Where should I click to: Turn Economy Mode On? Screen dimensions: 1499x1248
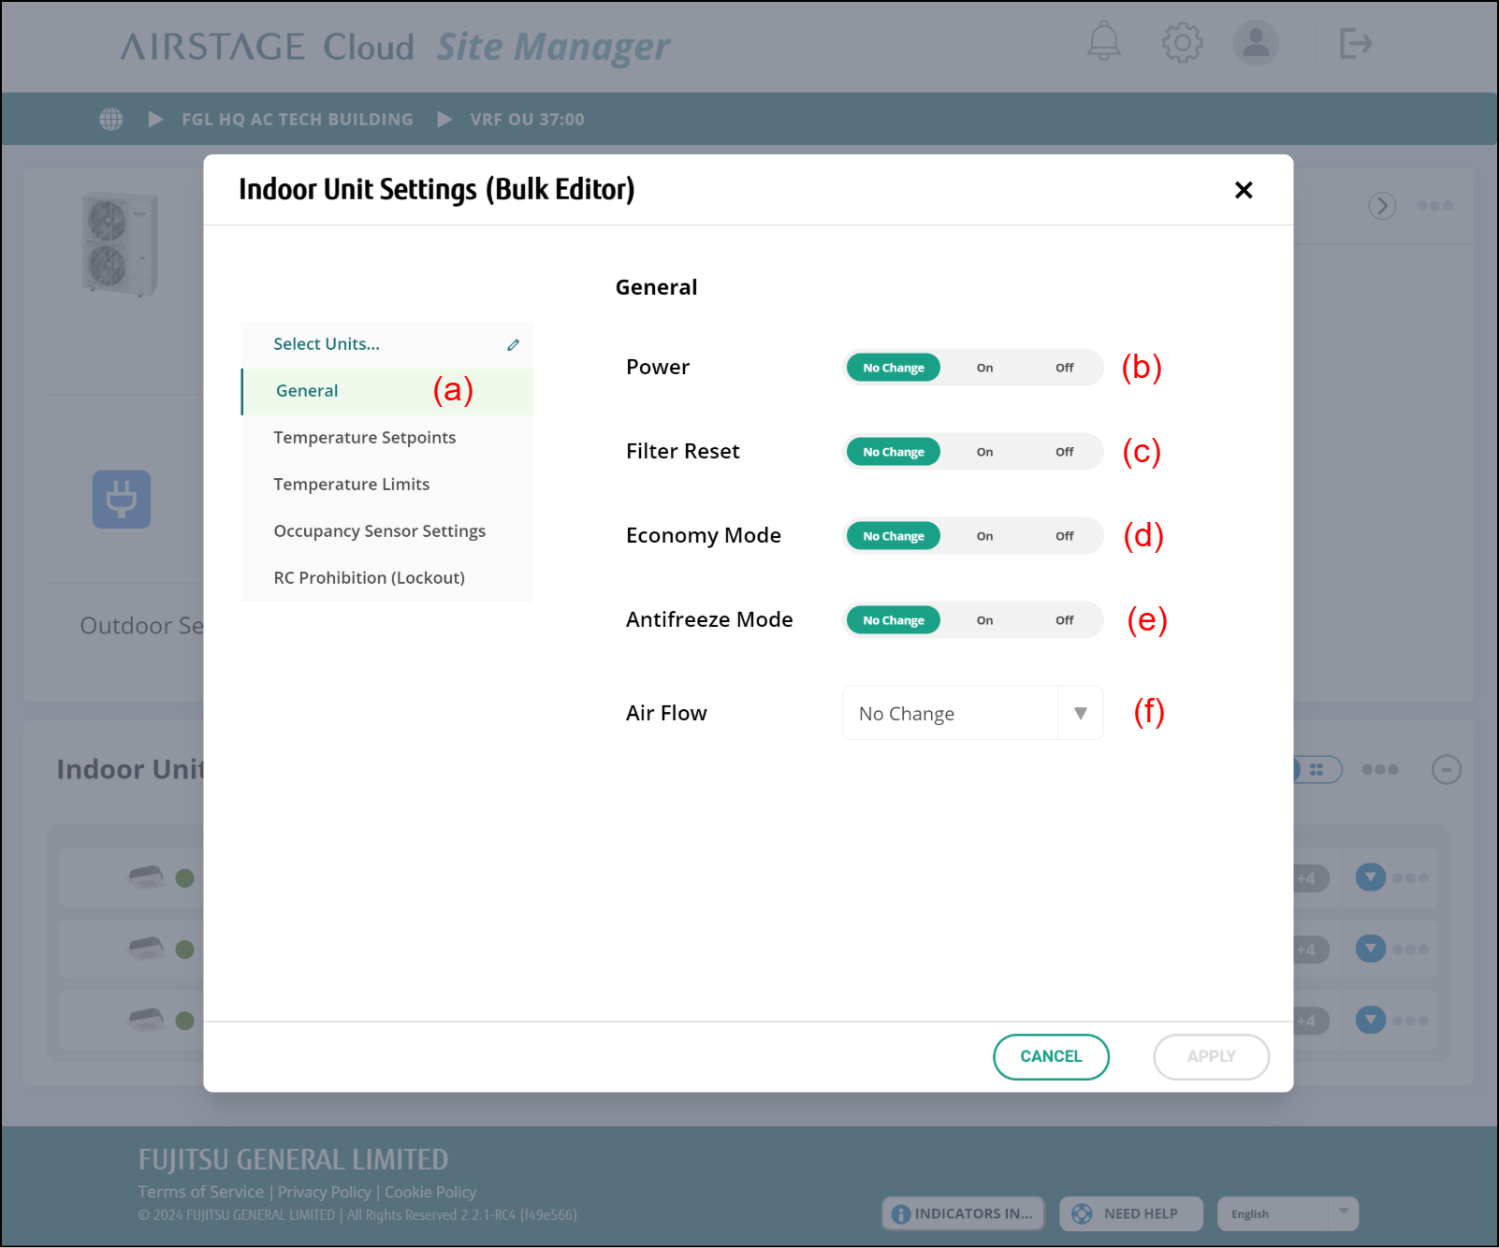click(x=984, y=536)
